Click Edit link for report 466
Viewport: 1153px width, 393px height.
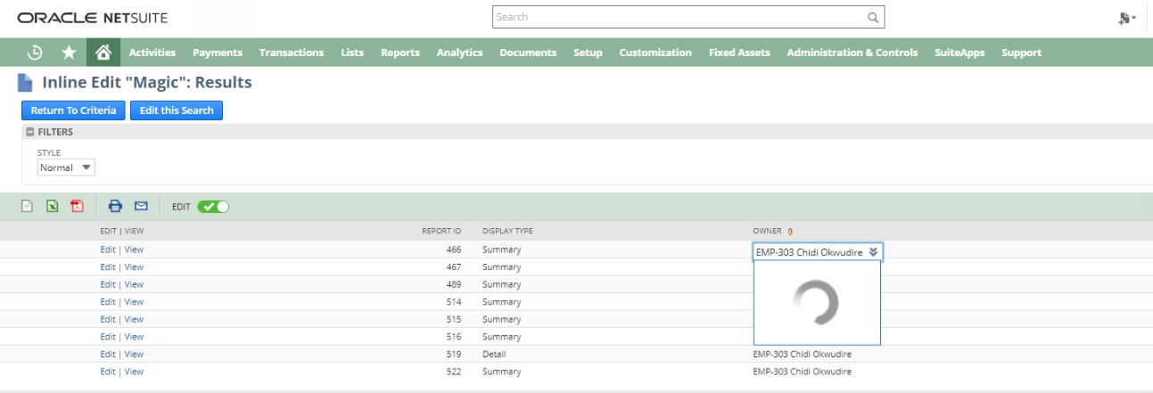click(108, 250)
